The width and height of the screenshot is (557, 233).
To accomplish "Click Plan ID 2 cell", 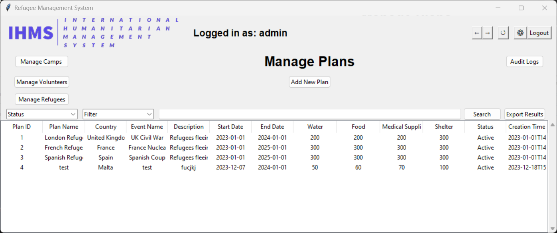I will pos(22,148).
